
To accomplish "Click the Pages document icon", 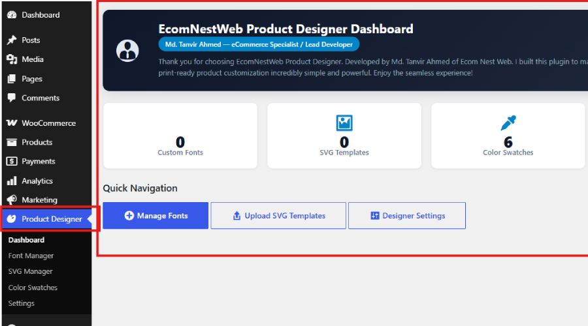I will coord(12,79).
